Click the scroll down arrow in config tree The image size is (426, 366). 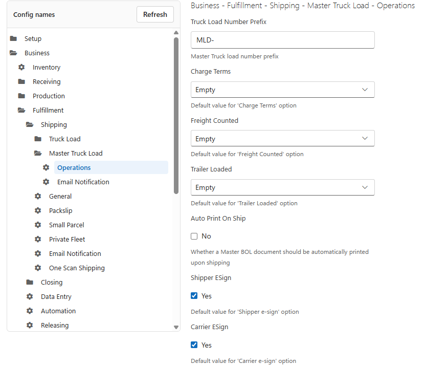coord(176,328)
